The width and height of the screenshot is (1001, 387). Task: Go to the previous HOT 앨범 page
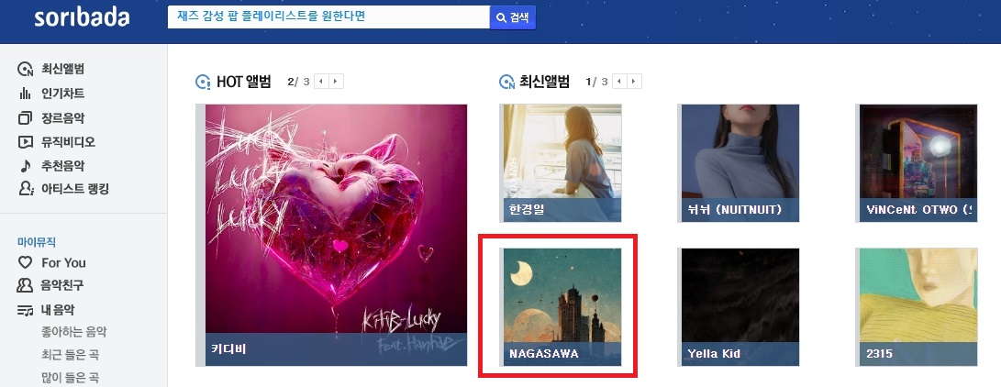coord(322,81)
